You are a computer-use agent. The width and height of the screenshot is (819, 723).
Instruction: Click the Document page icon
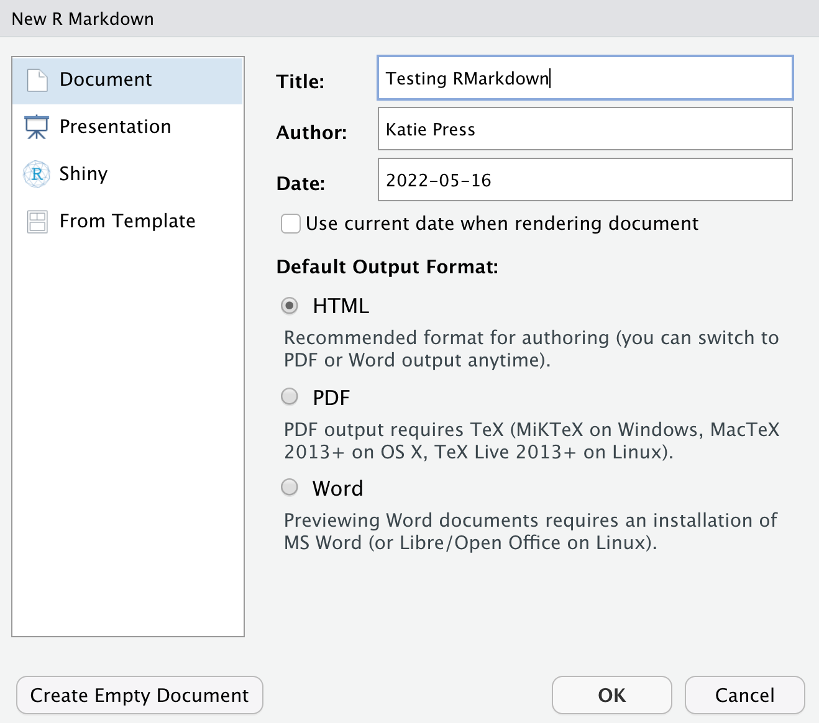click(37, 80)
